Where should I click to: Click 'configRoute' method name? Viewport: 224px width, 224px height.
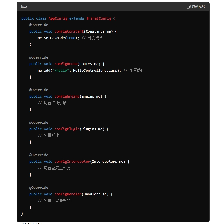click(x=66, y=64)
